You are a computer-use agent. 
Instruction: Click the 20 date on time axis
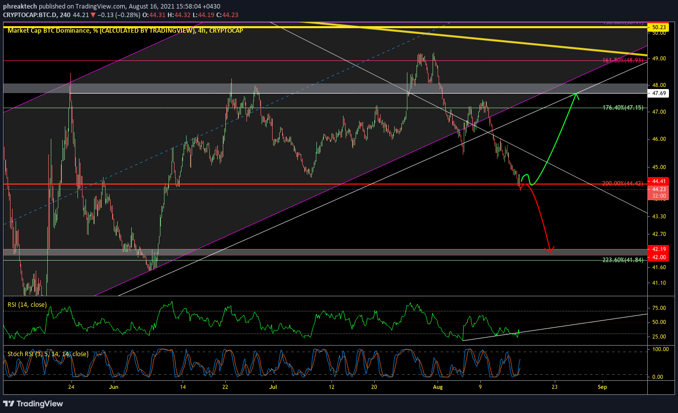pos(374,387)
